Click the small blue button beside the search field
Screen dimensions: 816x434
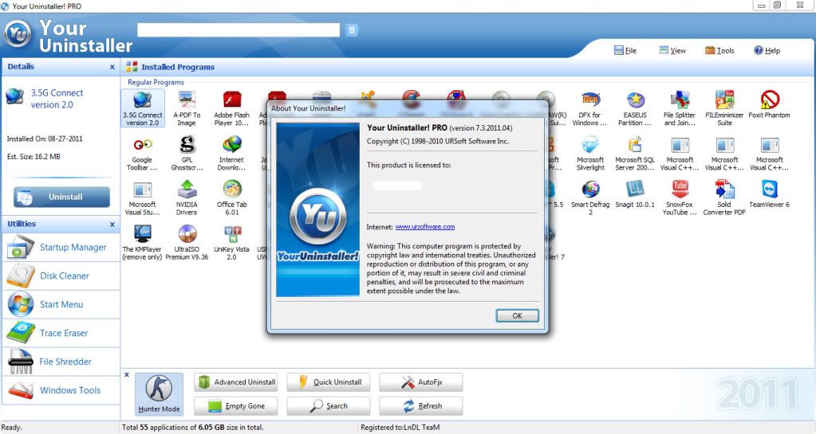352,29
